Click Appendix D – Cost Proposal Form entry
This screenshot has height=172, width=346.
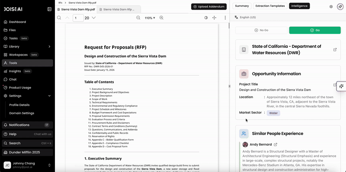[110, 147]
